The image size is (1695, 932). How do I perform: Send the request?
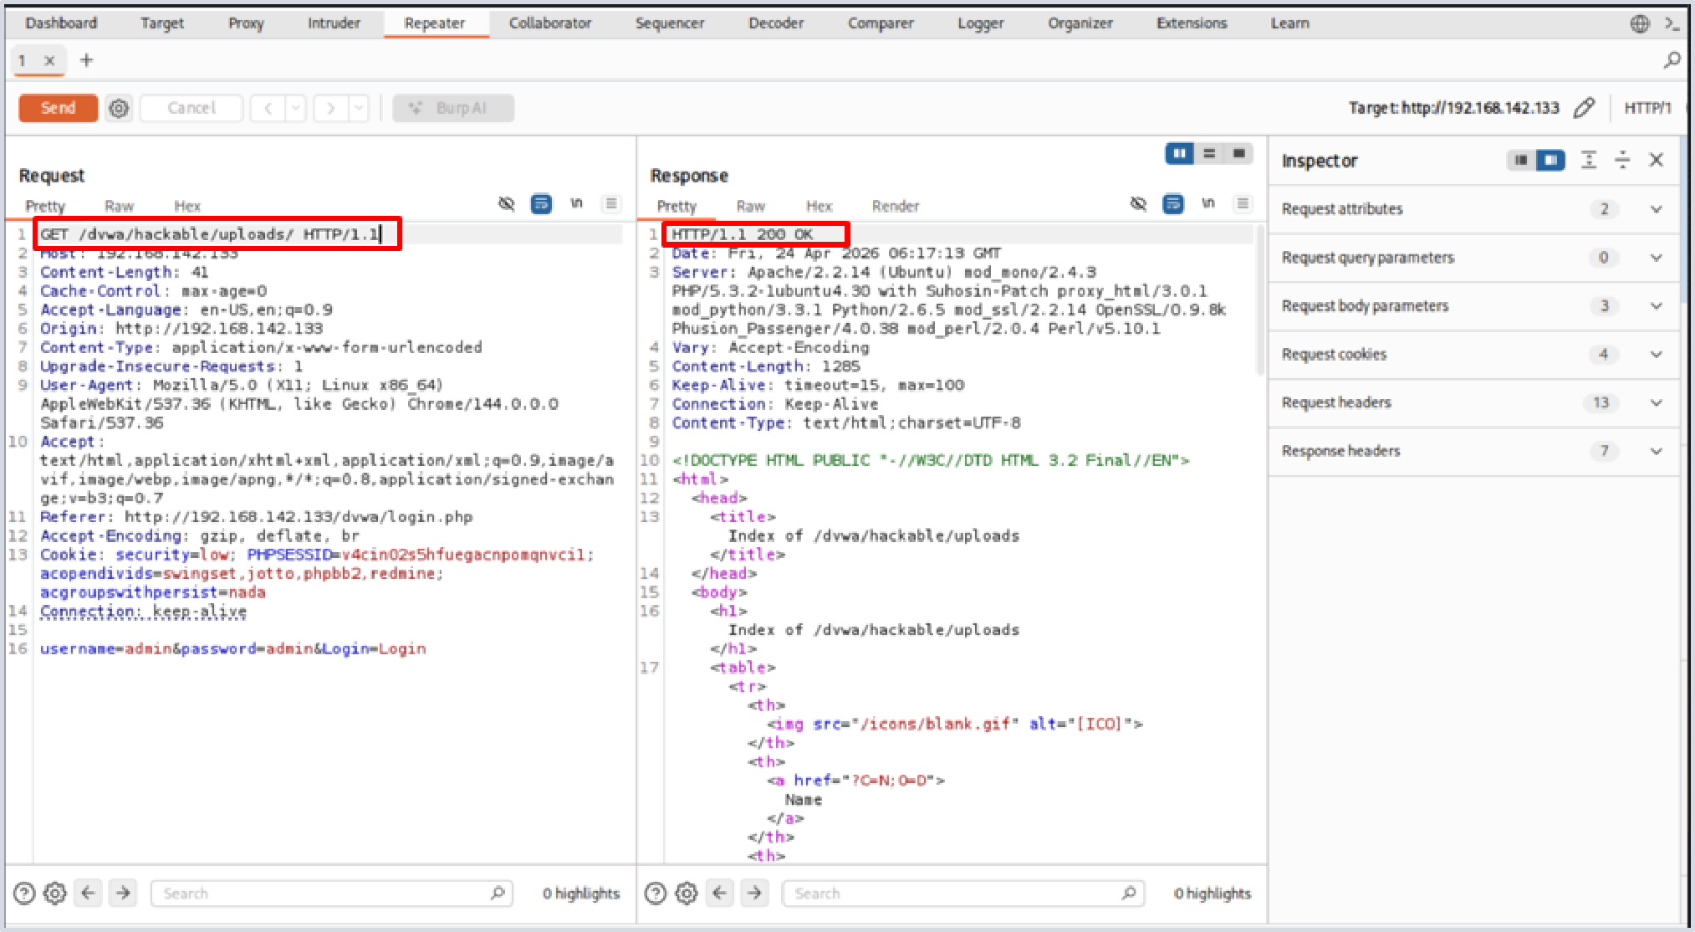[59, 108]
